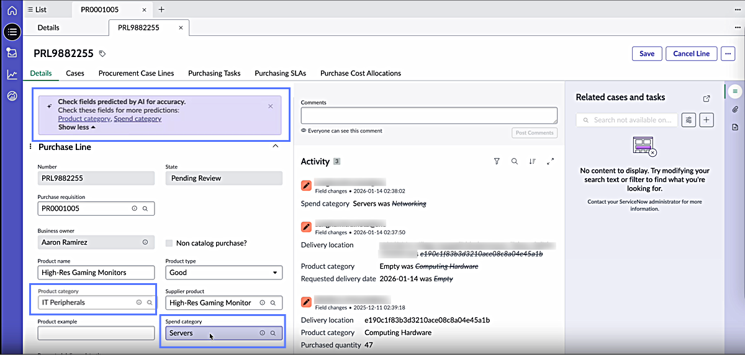Open the Purchasing Tasks tab

214,73
